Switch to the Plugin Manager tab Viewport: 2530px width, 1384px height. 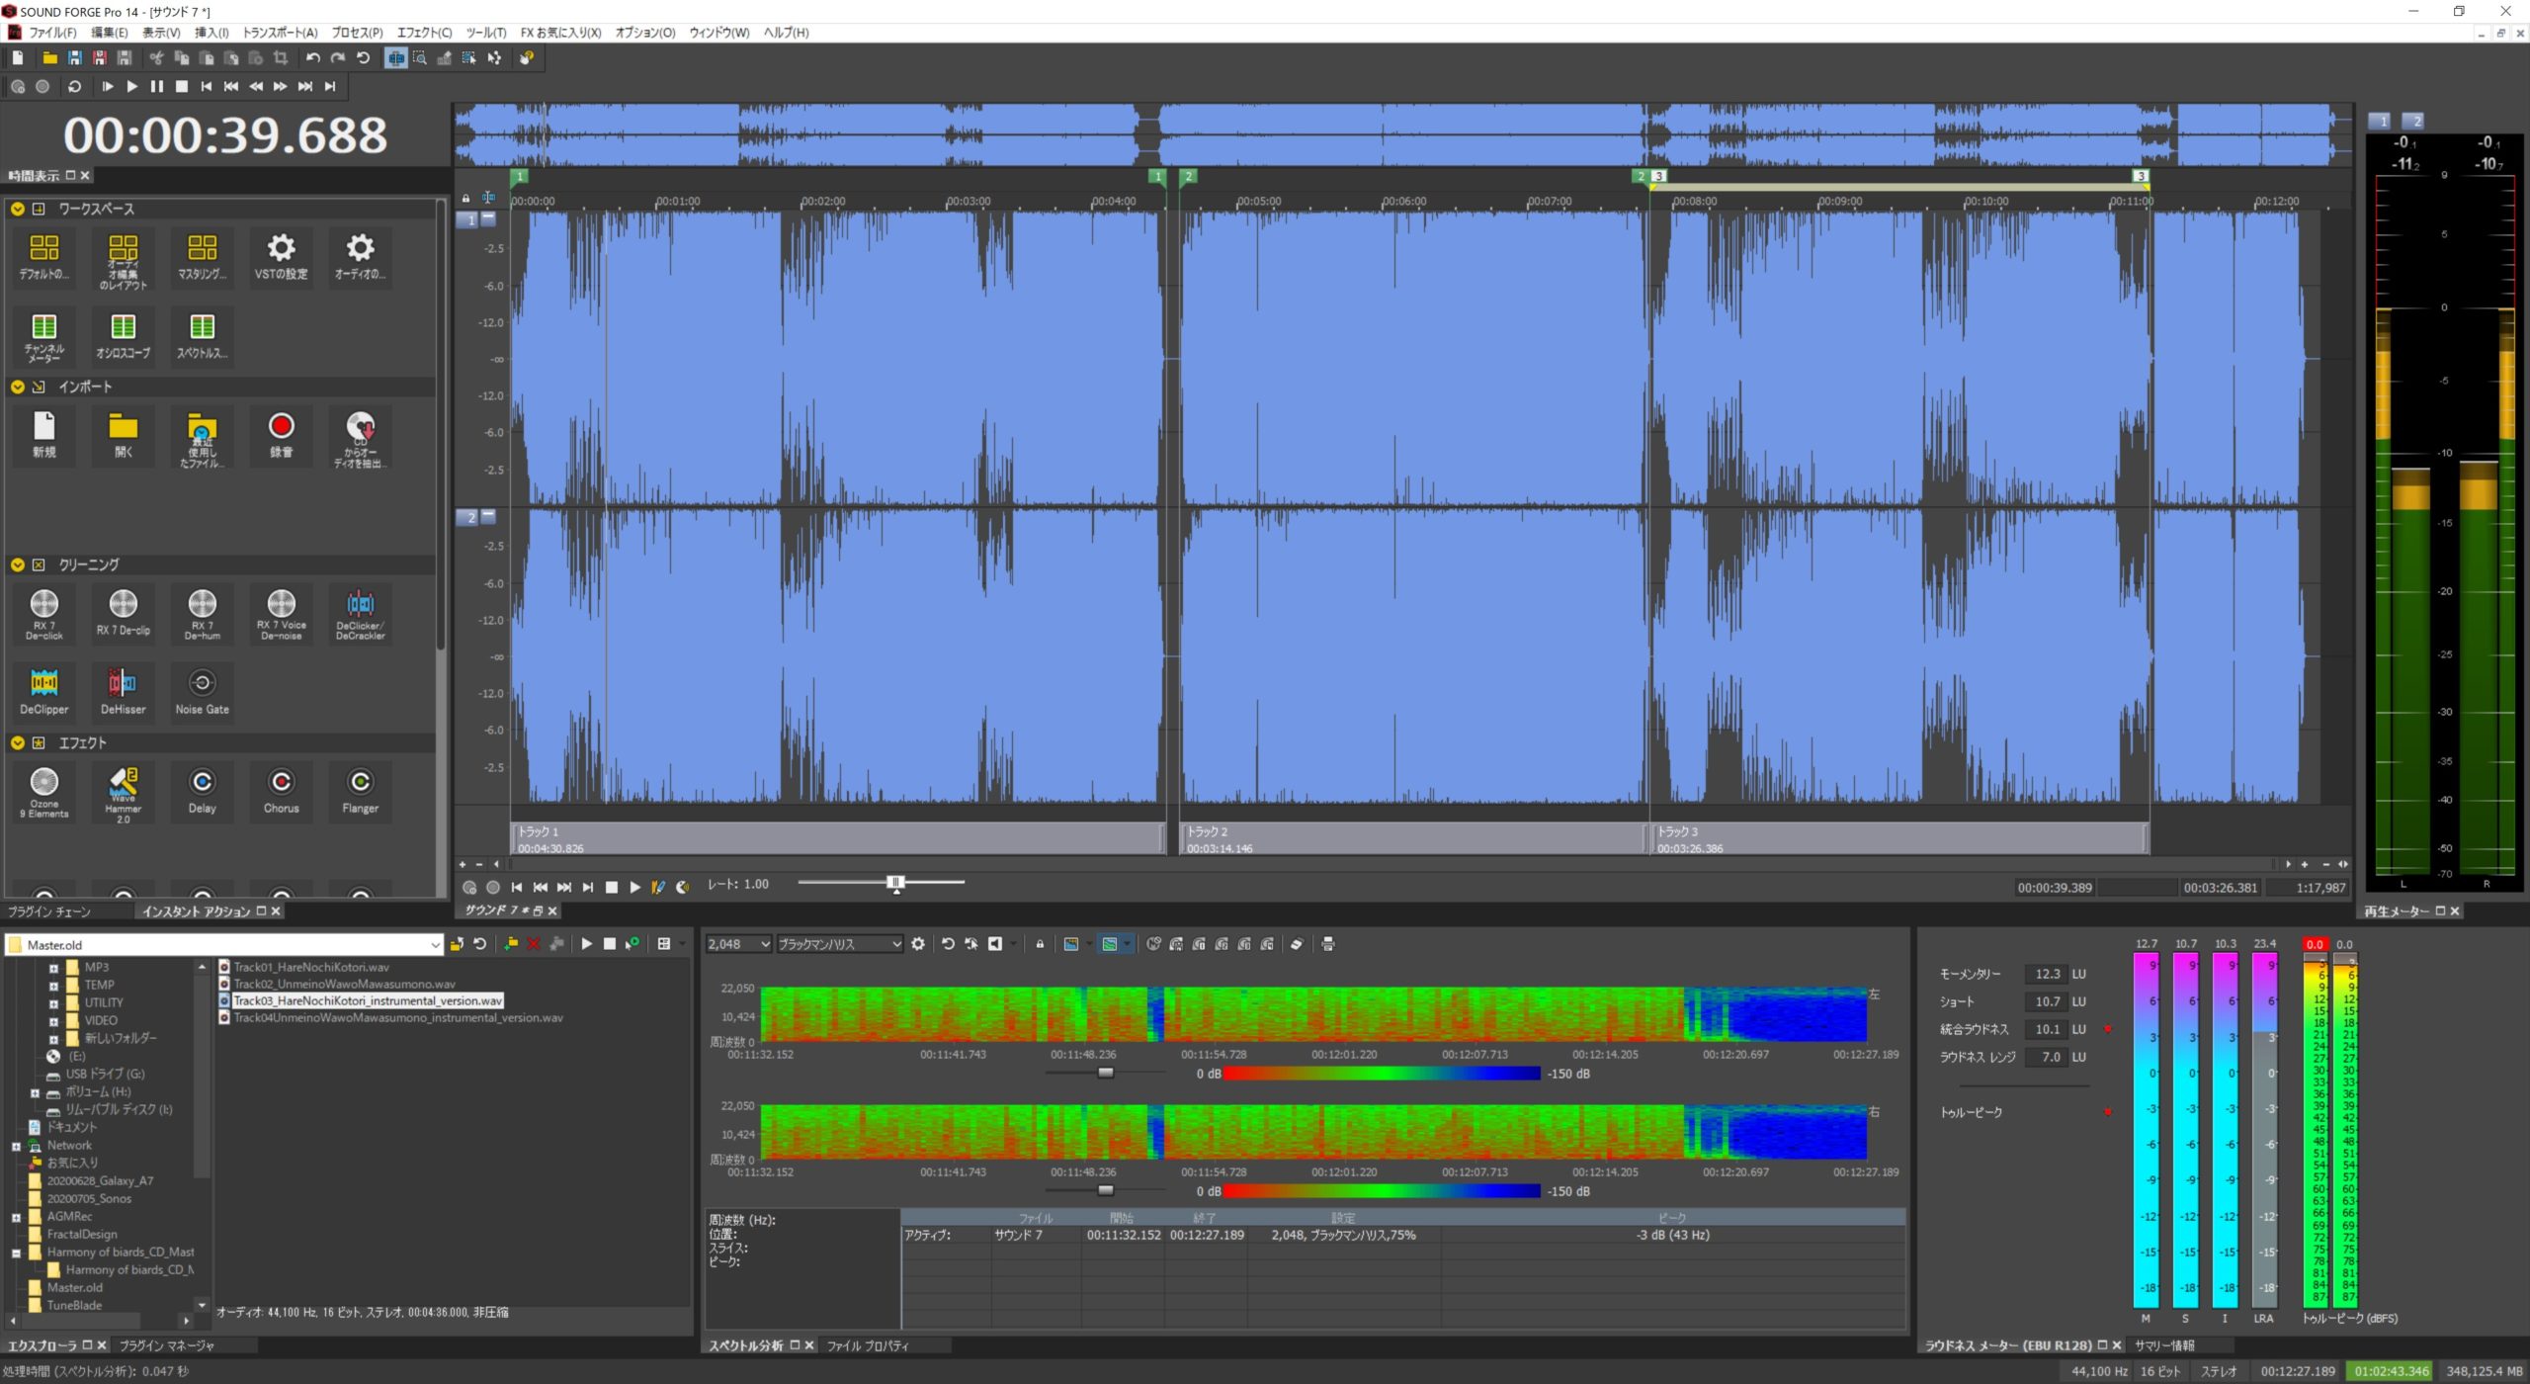point(167,1345)
